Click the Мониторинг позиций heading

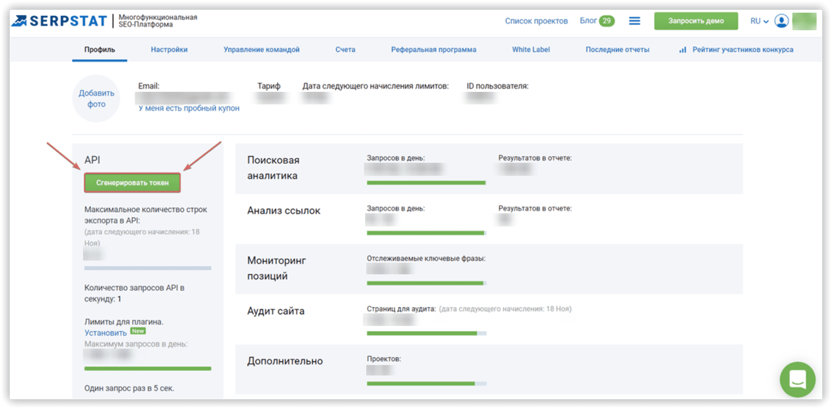[x=277, y=268]
